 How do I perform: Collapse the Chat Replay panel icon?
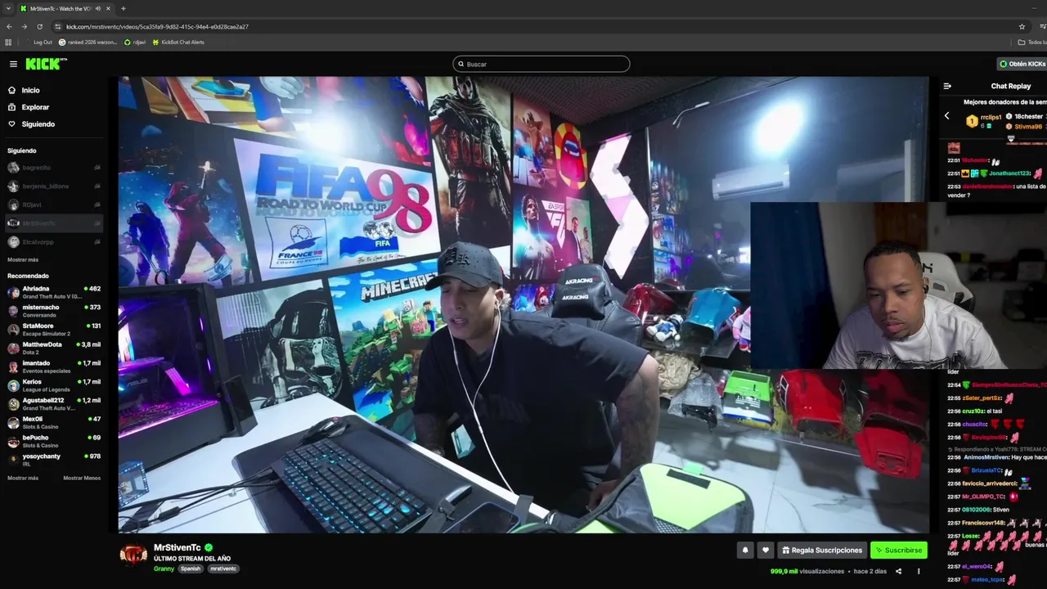click(947, 86)
